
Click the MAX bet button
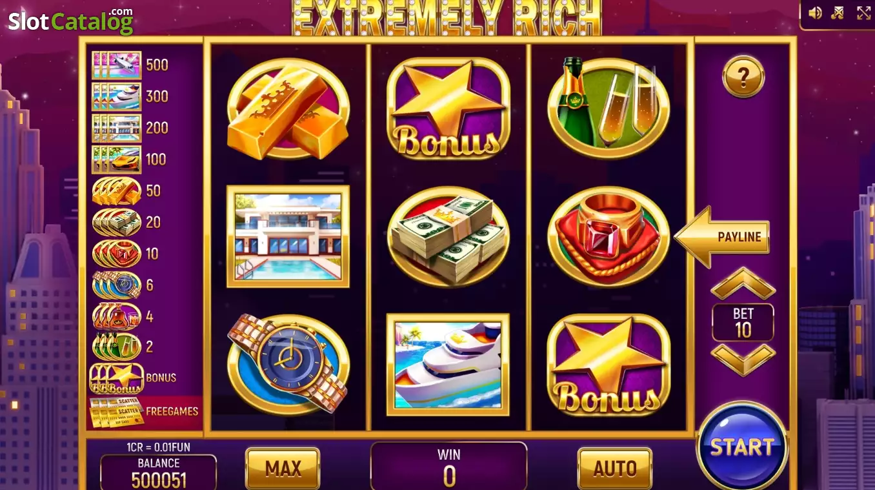(x=283, y=468)
